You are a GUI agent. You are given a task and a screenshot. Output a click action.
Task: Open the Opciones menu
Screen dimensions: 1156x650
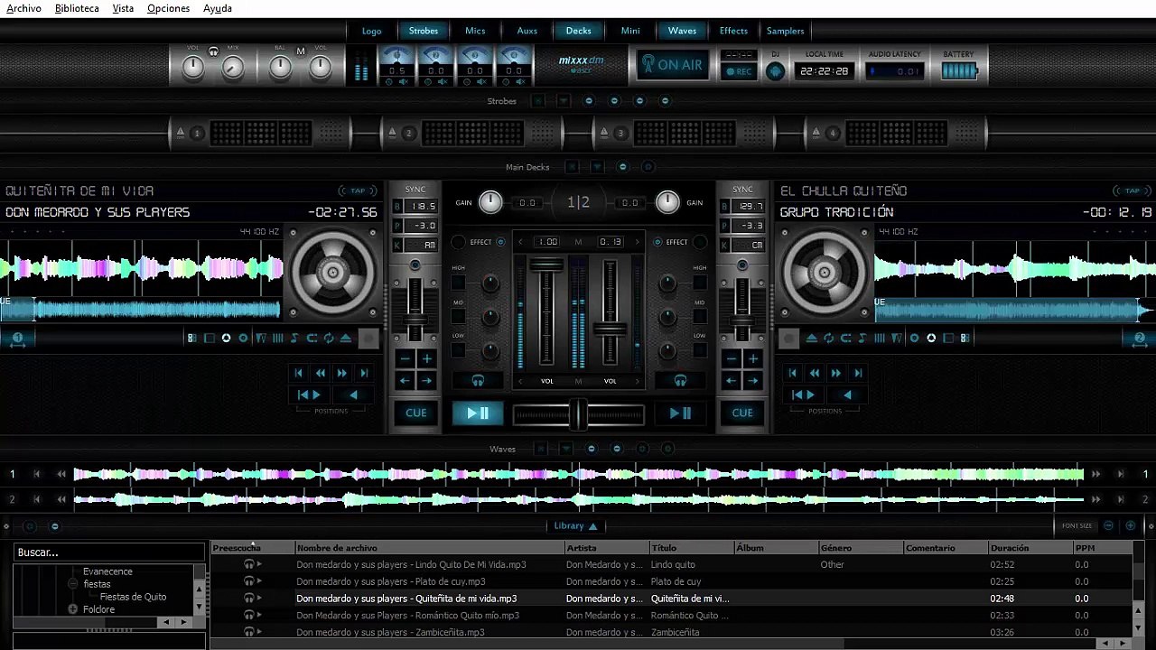tap(169, 8)
